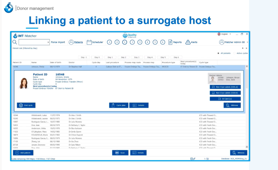Pin the Patient List panel
This screenshot has height=170, width=278.
[242, 48]
